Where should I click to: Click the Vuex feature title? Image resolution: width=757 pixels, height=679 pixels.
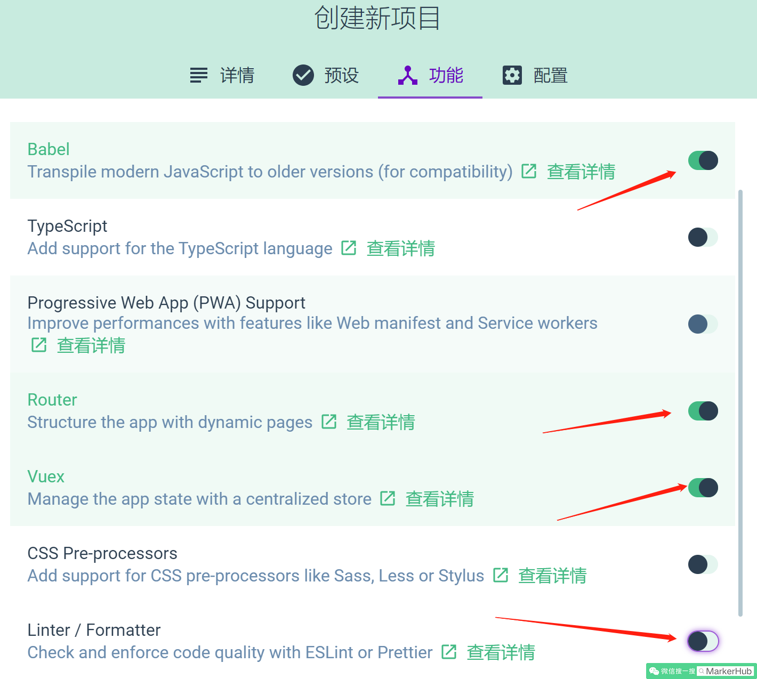(x=46, y=476)
